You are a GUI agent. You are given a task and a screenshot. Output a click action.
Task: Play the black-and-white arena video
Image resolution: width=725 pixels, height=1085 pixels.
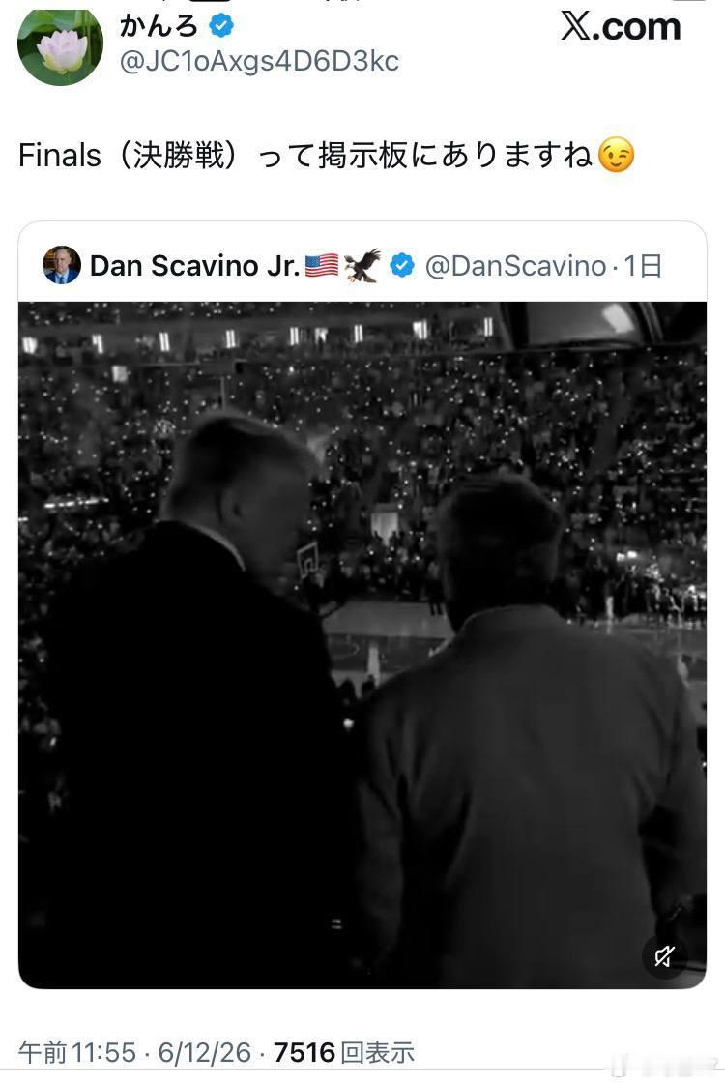coord(362,645)
